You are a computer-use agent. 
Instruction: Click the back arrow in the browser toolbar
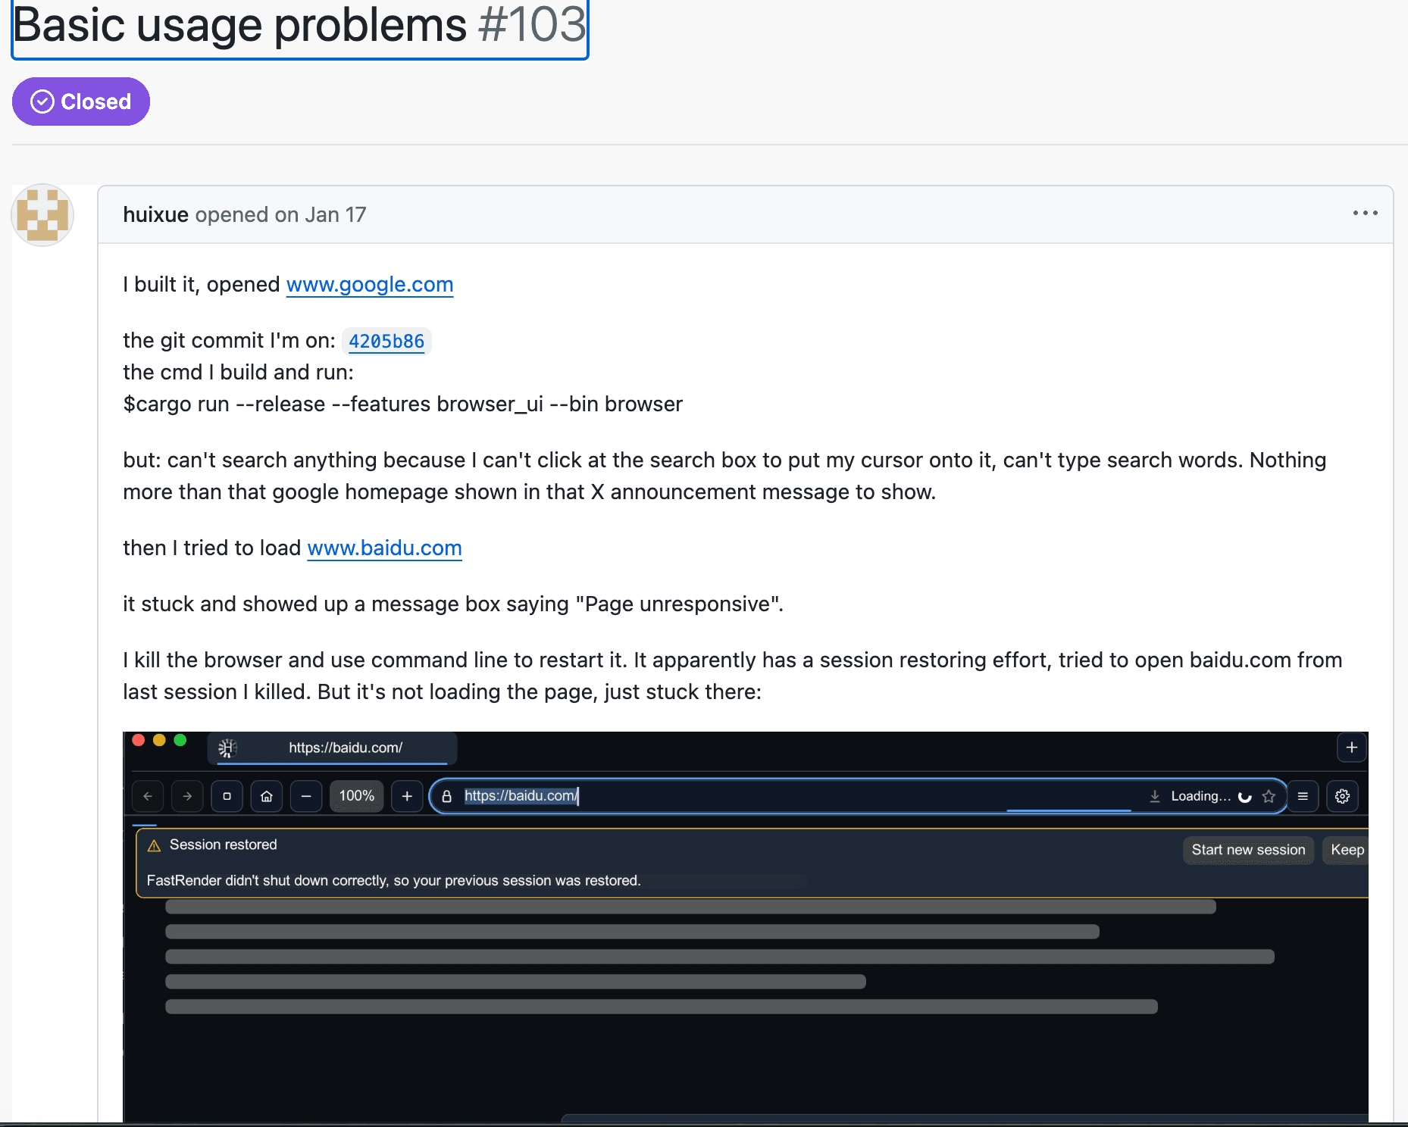click(148, 796)
